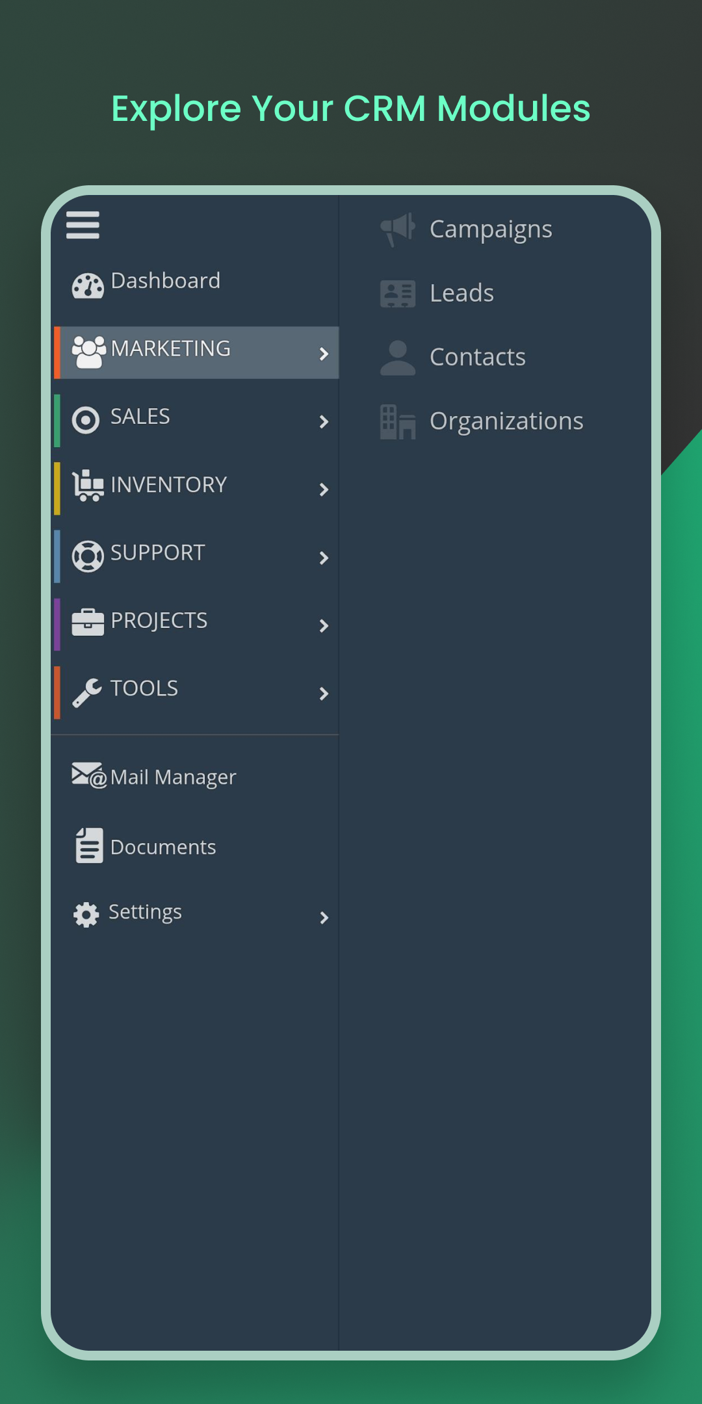Expand the TOOLS chevron arrow
This screenshot has height=1404, width=702.
pos(324,694)
